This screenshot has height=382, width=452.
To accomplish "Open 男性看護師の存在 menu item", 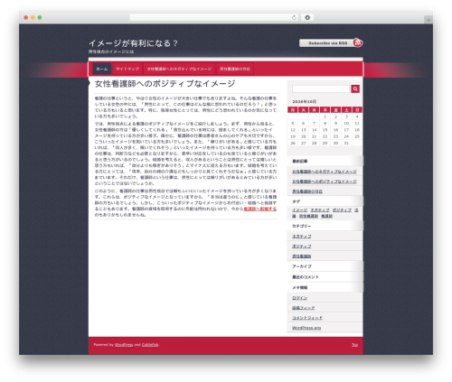I will tap(235, 69).
